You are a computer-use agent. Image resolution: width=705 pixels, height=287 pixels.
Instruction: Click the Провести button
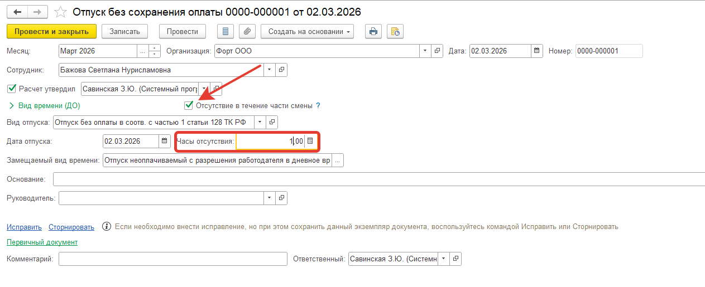[183, 31]
